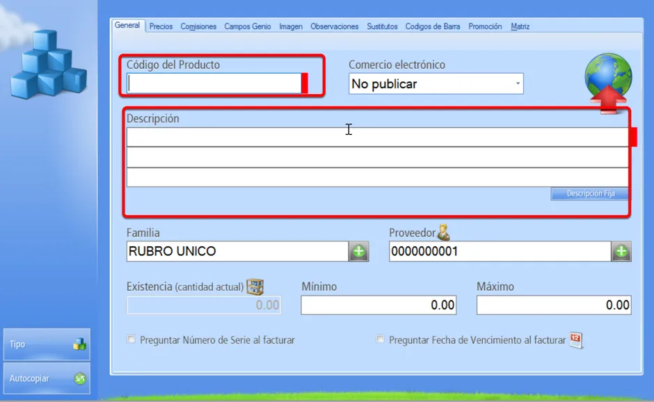This screenshot has height=402, width=654.
Task: Open the Comisiones tab
Action: point(198,26)
